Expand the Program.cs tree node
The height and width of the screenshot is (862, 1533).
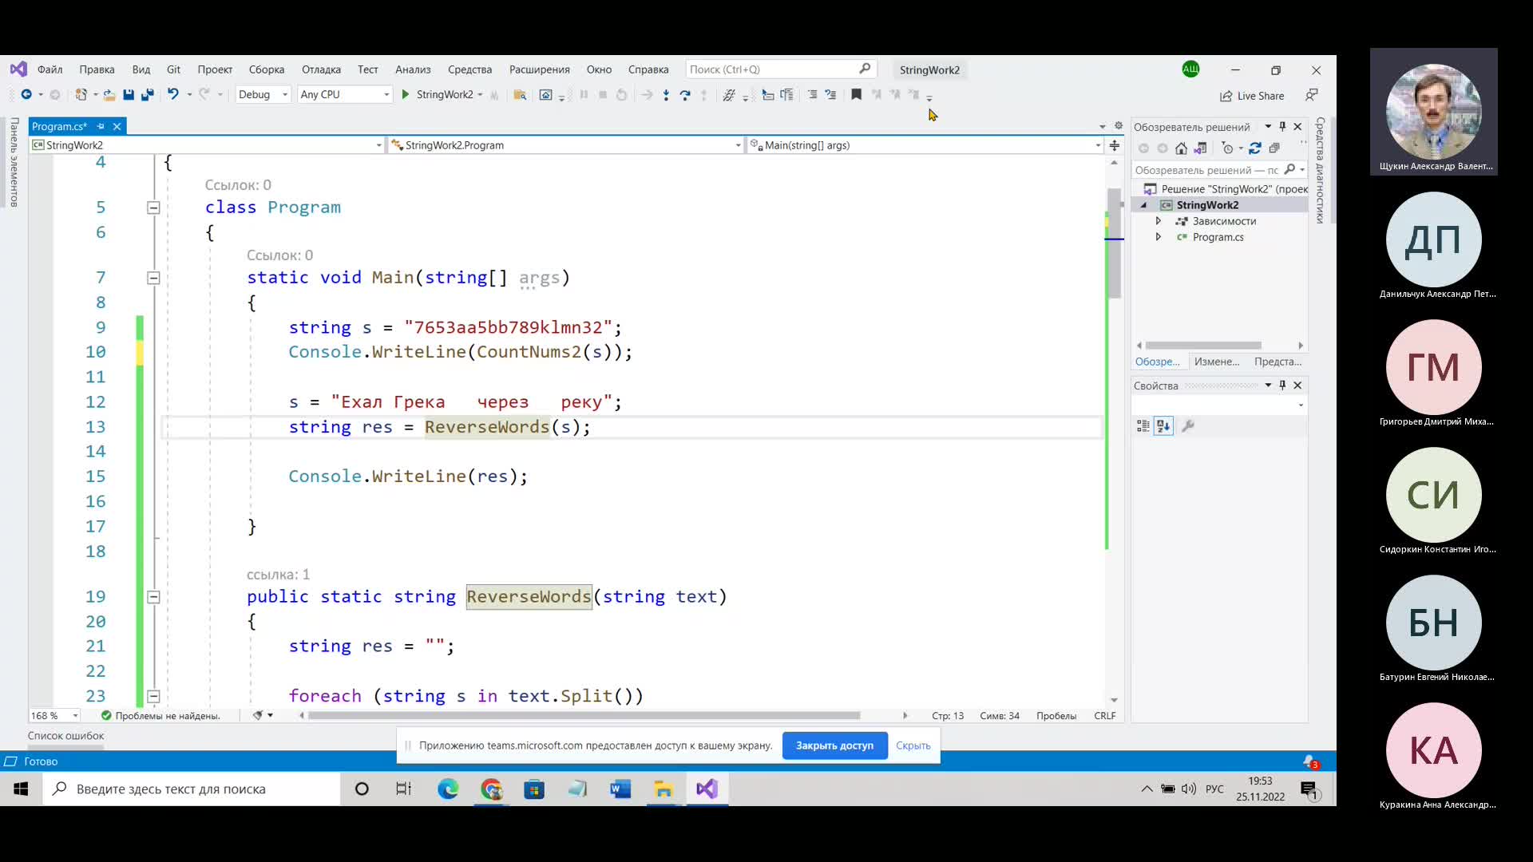pos(1159,237)
